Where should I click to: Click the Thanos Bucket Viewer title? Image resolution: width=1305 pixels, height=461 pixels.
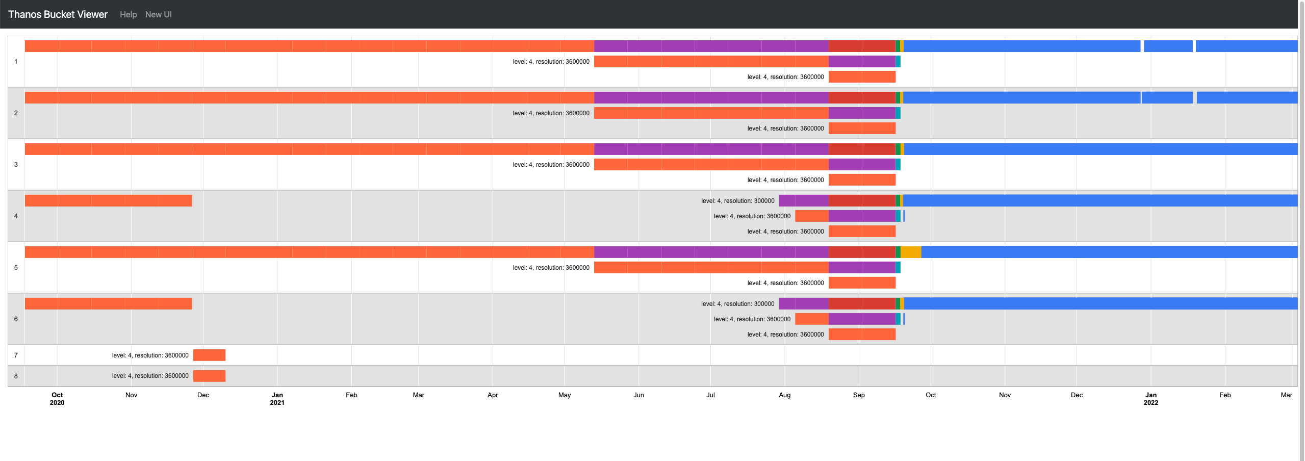click(57, 14)
